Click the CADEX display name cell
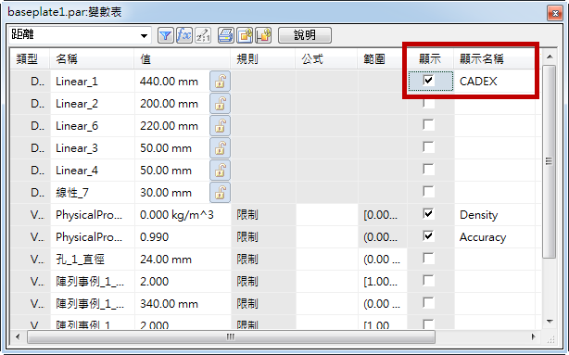 pos(495,82)
